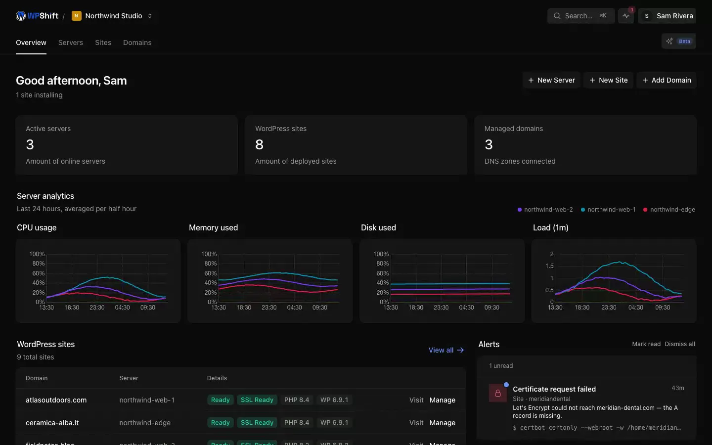Click the WPShift logo
Viewport: 712px width, 445px height.
(x=37, y=16)
